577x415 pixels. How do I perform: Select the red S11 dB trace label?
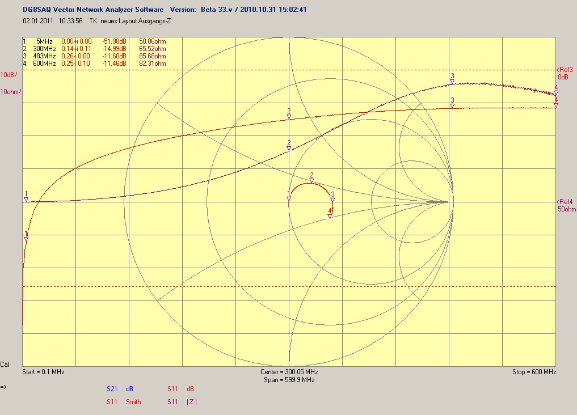pos(180,389)
